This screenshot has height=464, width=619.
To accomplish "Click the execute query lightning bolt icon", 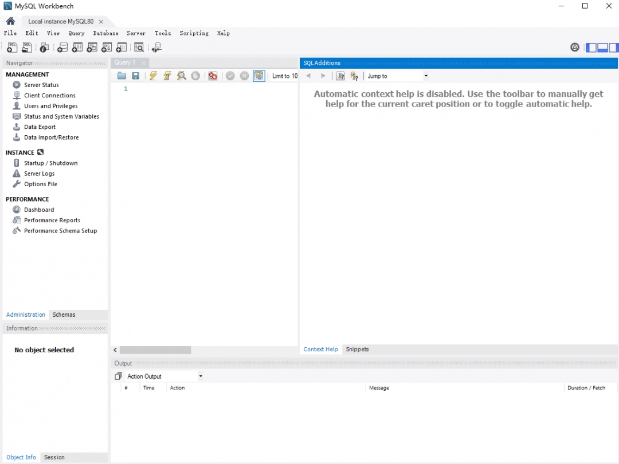I will [x=153, y=76].
